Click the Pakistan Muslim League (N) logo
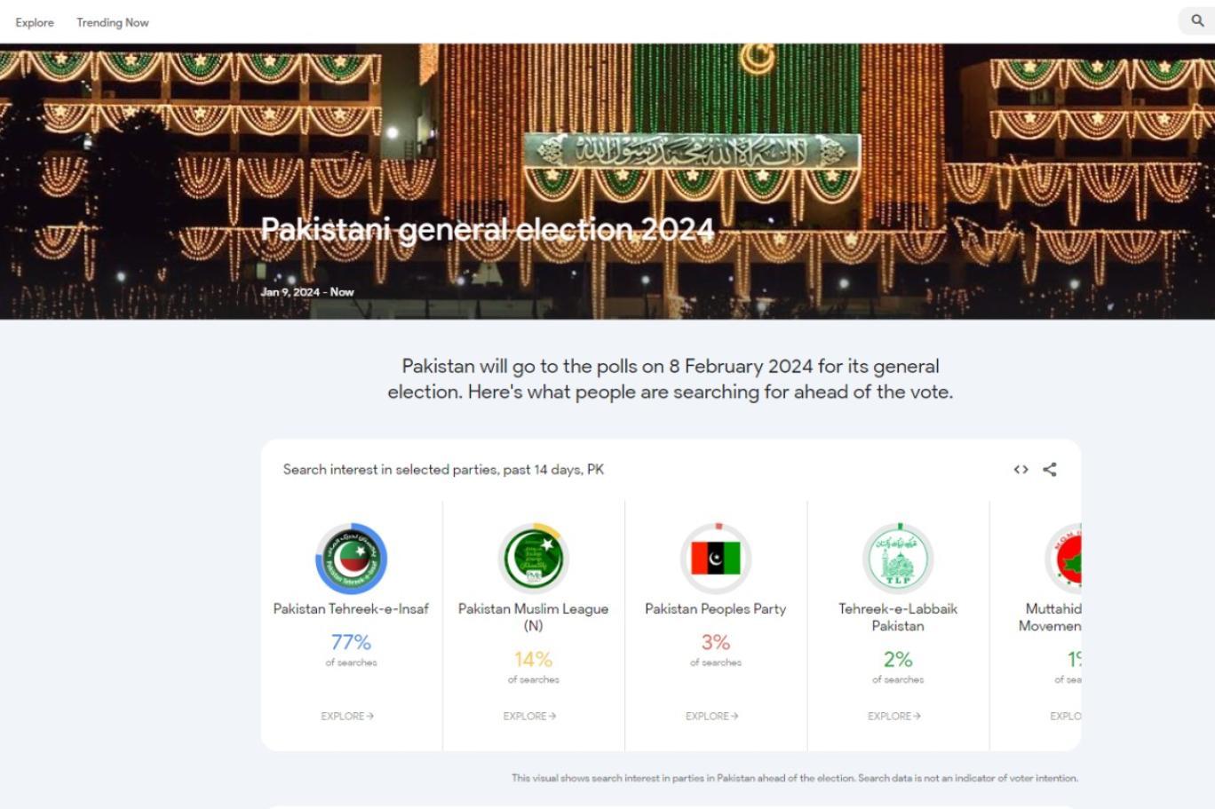Viewport: 1215px width, 809px height. tap(533, 559)
